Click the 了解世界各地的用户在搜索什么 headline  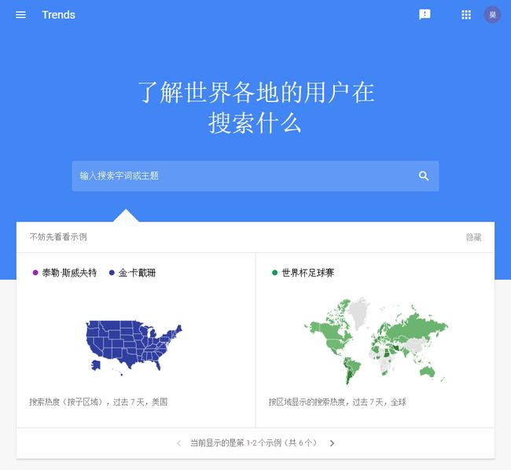pos(256,108)
